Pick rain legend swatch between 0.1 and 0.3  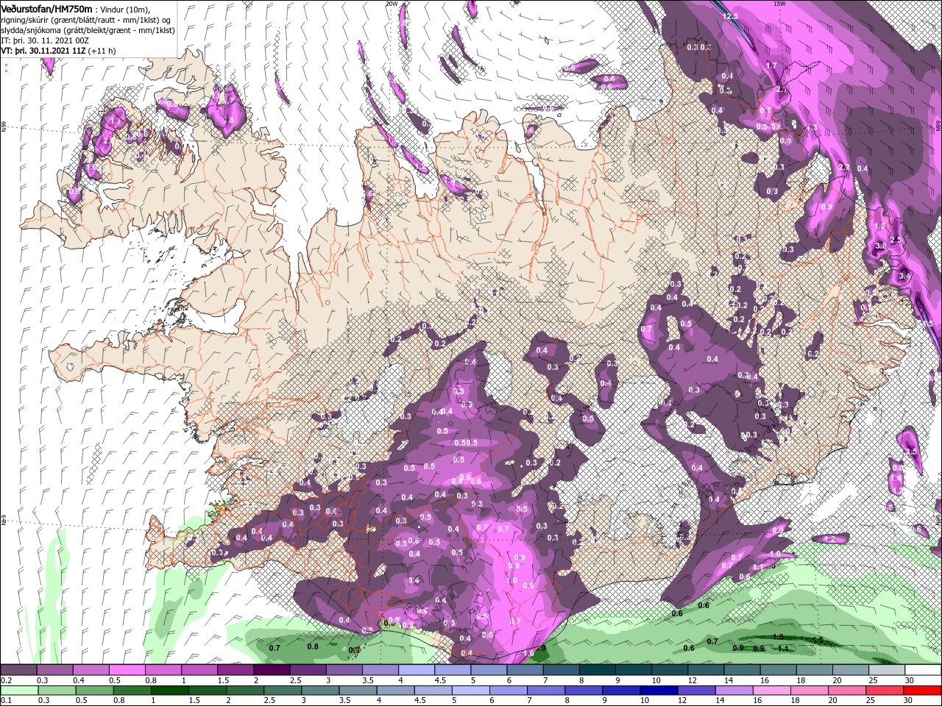pyautogui.click(x=19, y=691)
